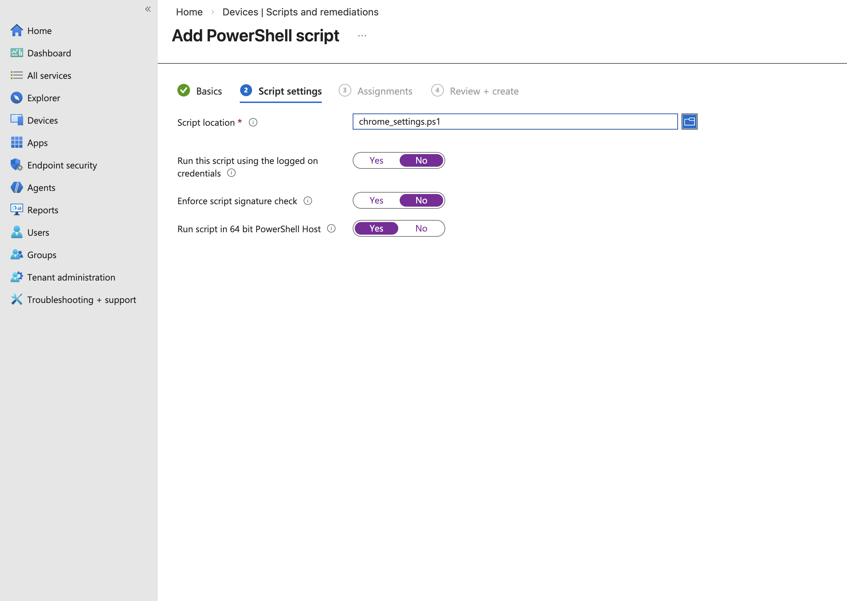Disable 'Run script in 64 bit PowerShell Host'

(x=421, y=228)
